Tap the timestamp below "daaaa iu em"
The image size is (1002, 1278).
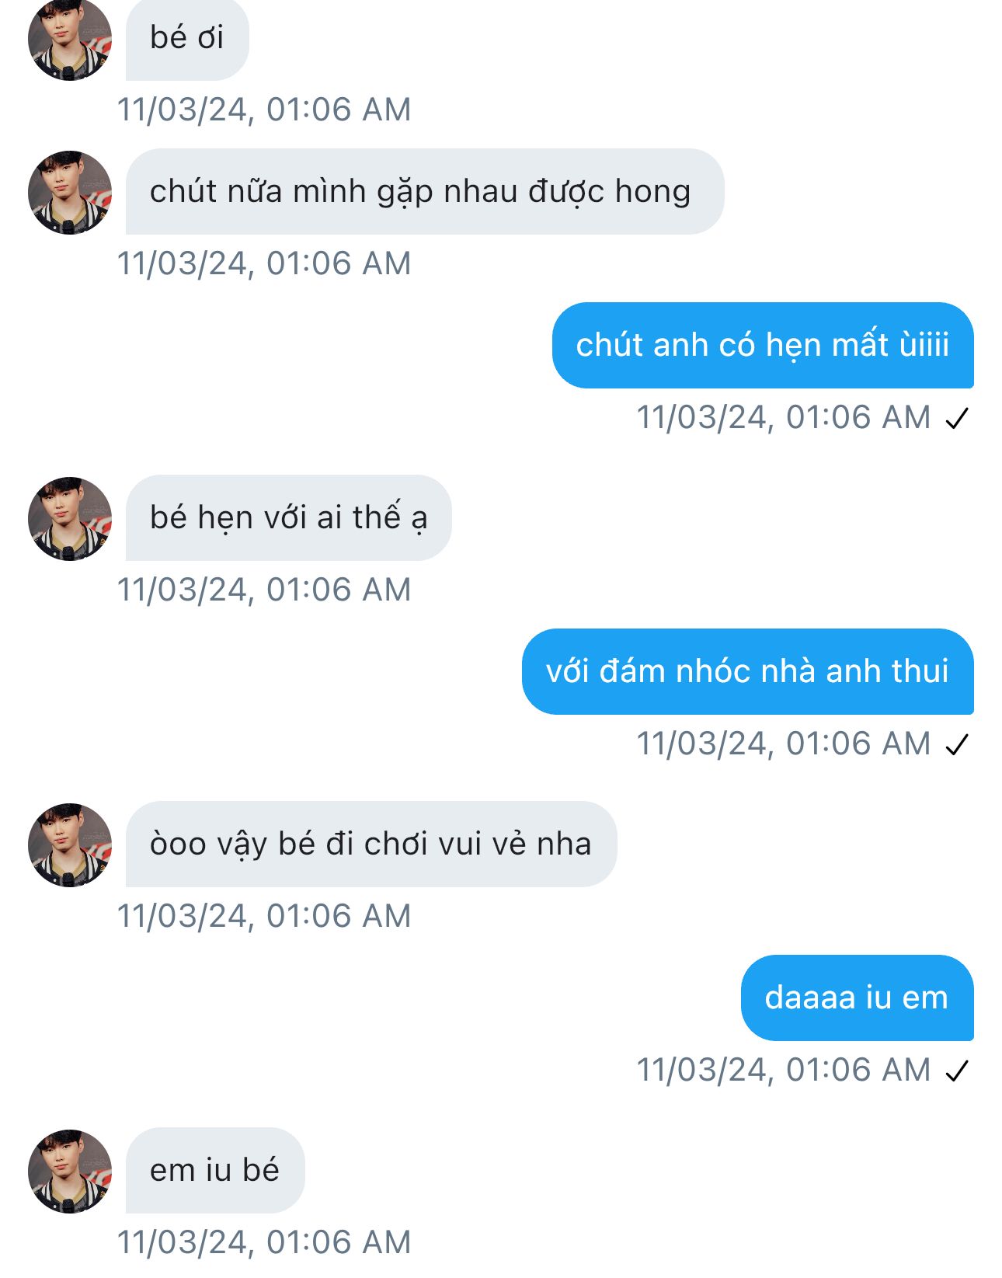[x=784, y=1071]
